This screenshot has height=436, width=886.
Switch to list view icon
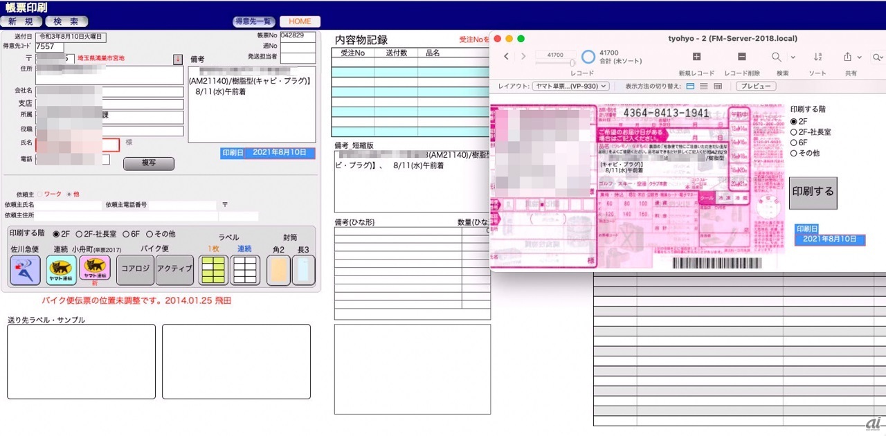[x=704, y=87]
